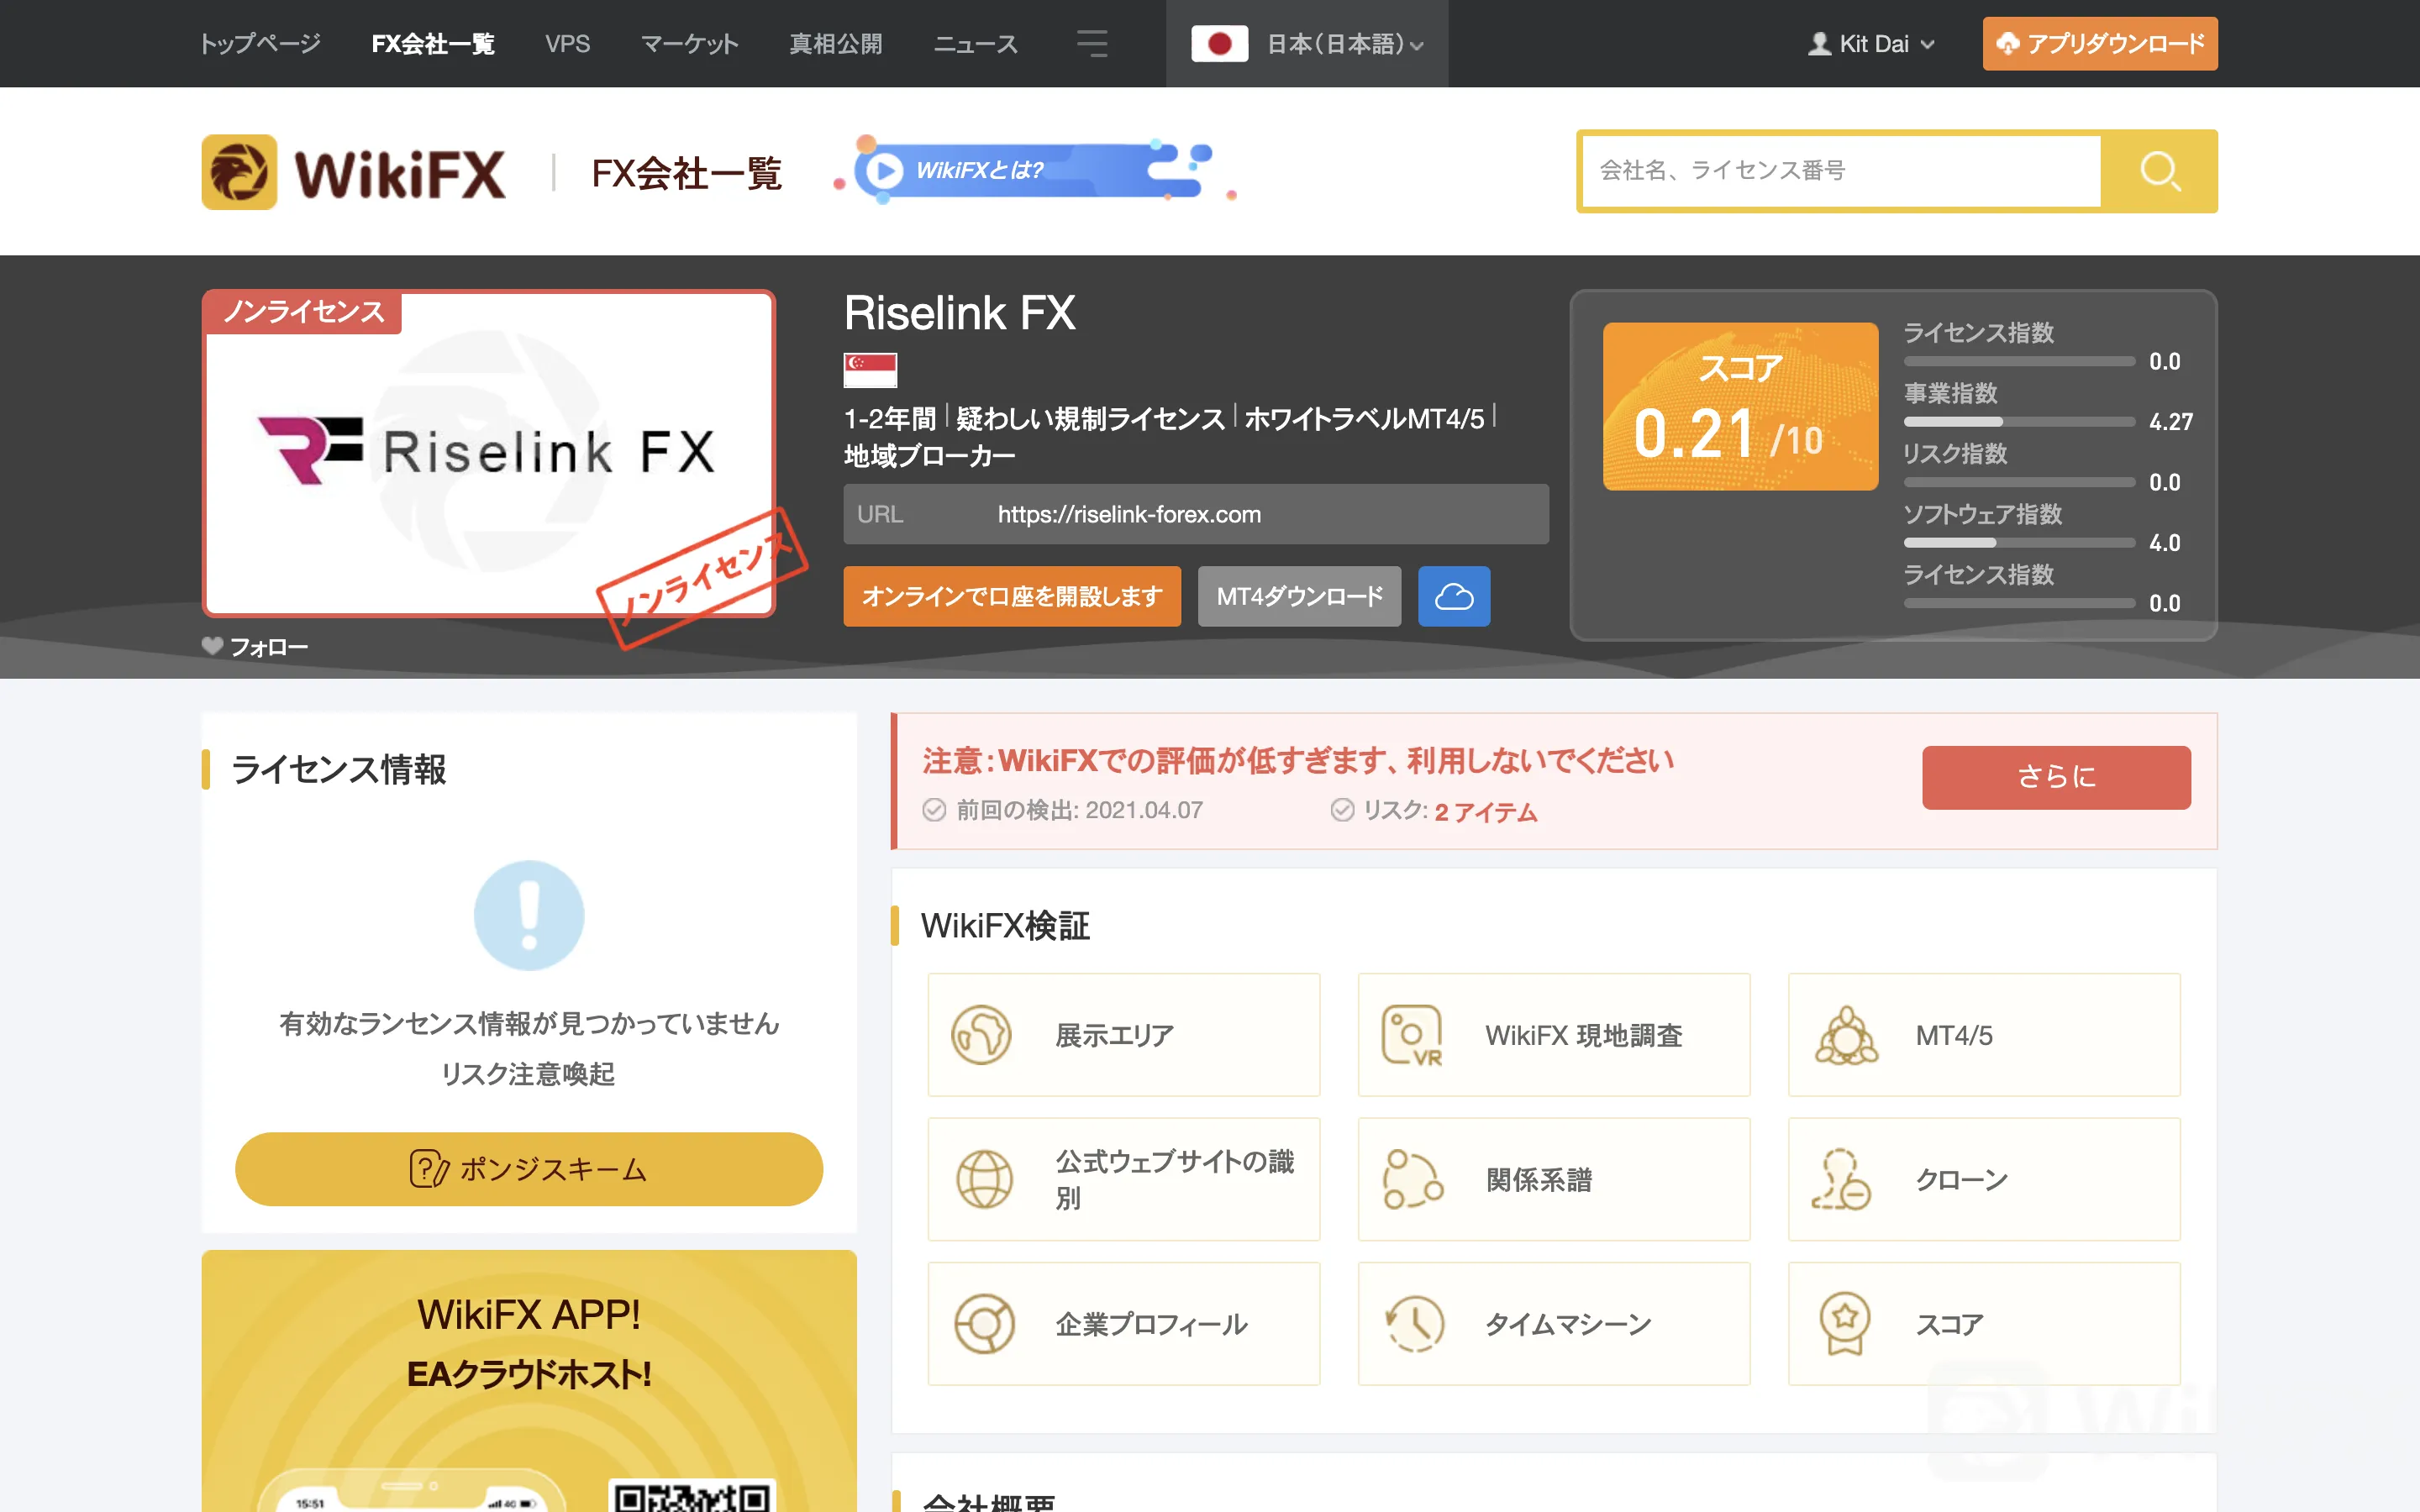
Task: Click the スコア medal icon
Action: click(1844, 1324)
